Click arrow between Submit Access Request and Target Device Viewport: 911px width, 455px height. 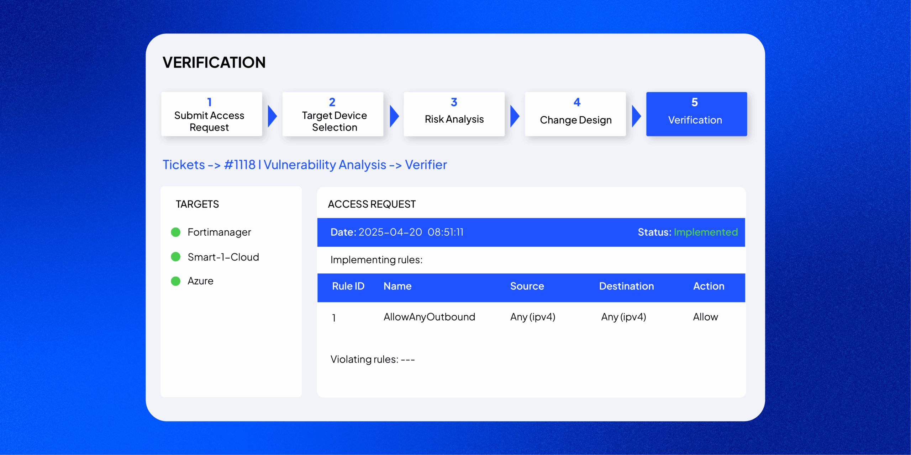pyautogui.click(x=272, y=116)
